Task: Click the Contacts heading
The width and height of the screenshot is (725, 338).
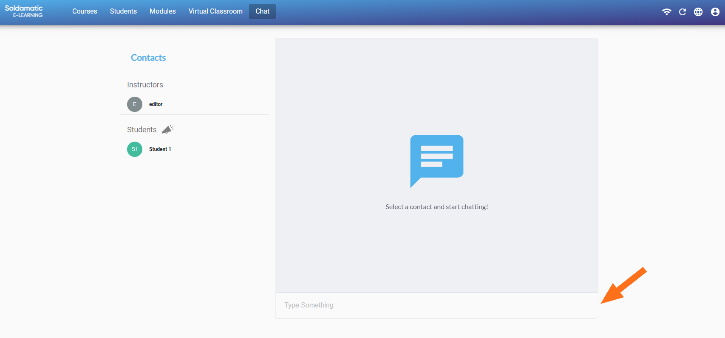Action: tap(148, 58)
